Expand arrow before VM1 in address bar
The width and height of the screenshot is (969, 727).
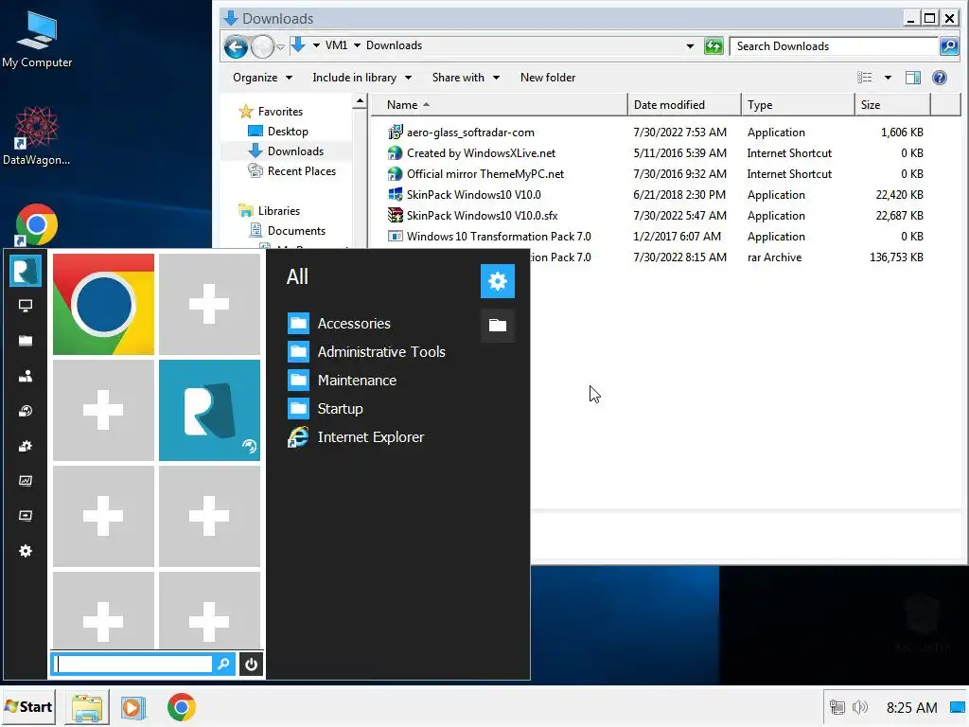[x=316, y=45]
